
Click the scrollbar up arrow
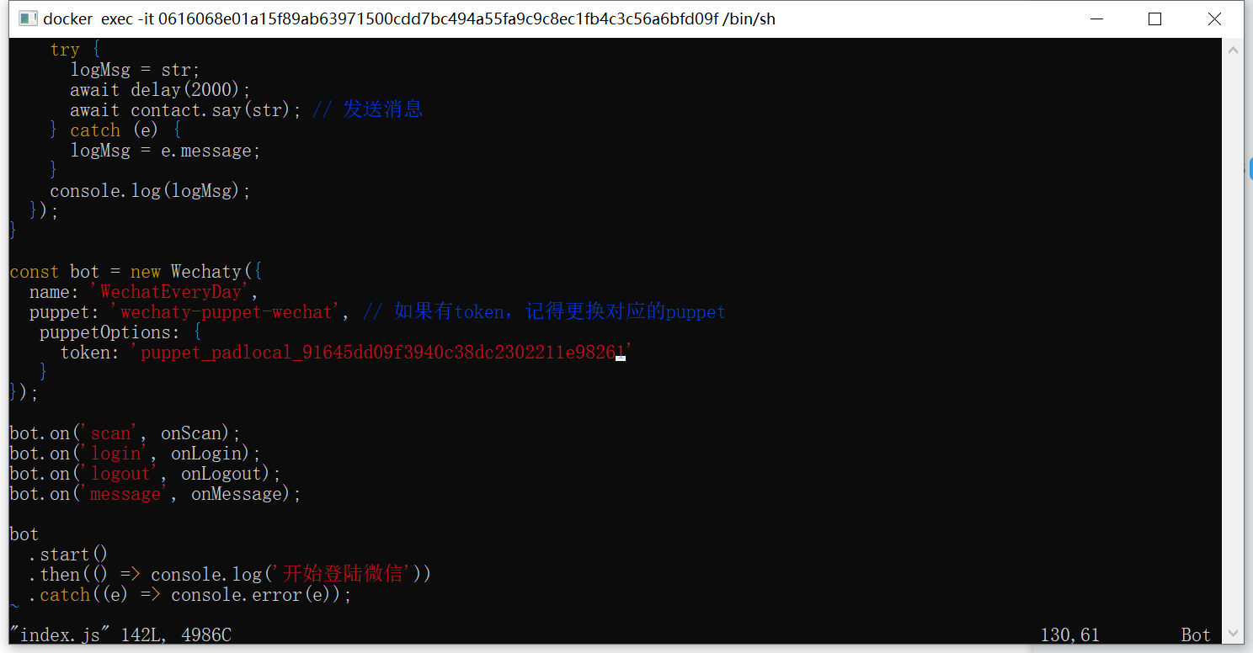coord(1233,49)
